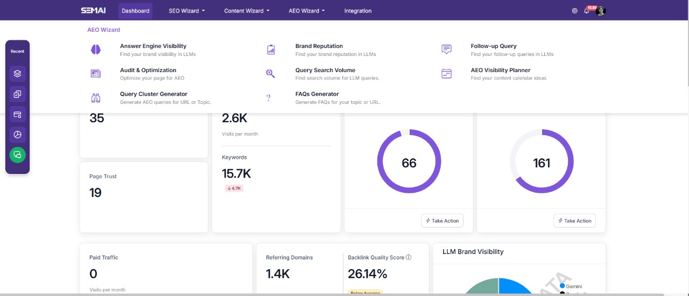Viewport: 689px width, 296px height.
Task: Open the Integration menu item
Action: [358, 11]
